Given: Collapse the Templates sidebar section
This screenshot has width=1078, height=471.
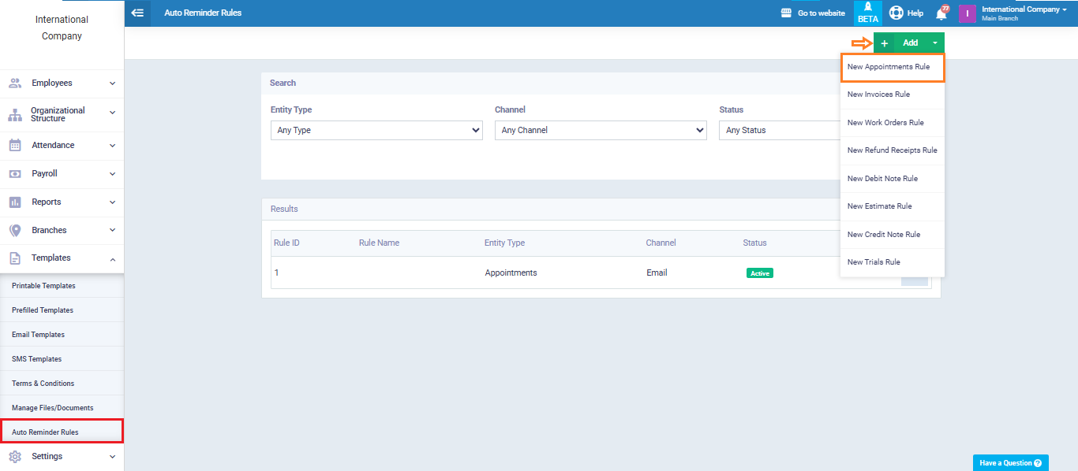Looking at the screenshot, I should pyautogui.click(x=112, y=258).
